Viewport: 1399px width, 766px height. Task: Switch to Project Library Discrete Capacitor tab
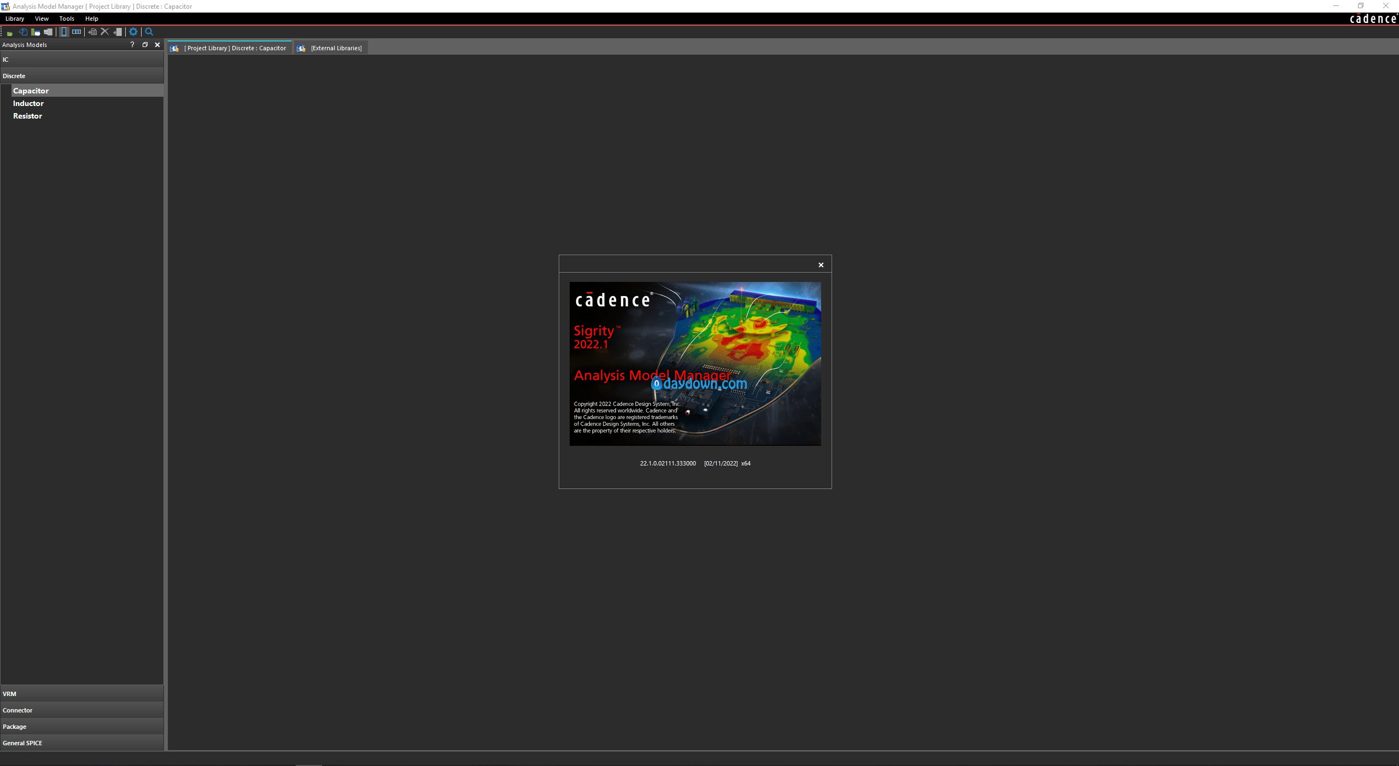(x=229, y=48)
